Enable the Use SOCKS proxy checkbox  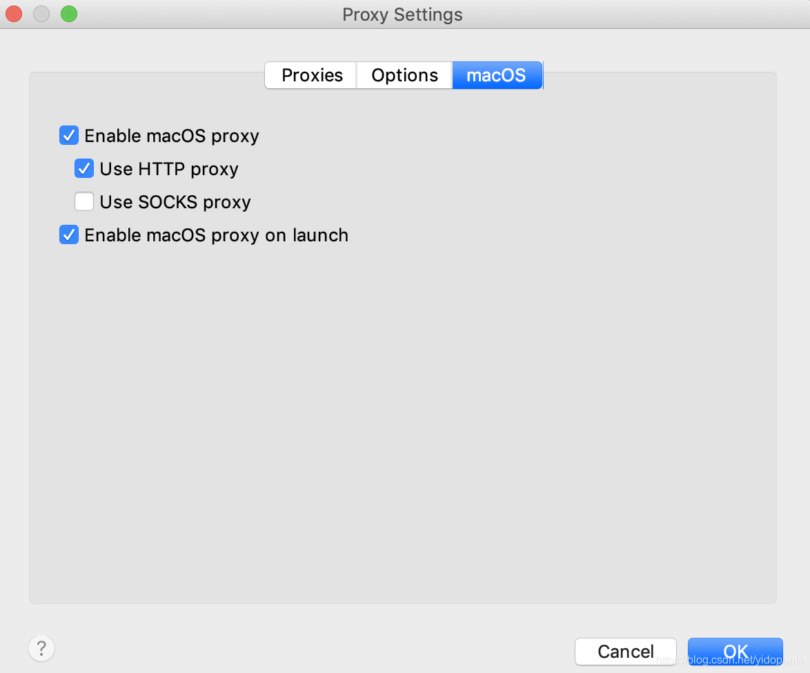pyautogui.click(x=83, y=201)
